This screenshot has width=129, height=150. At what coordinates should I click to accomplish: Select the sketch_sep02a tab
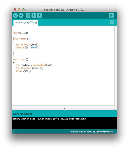coord(26,23)
